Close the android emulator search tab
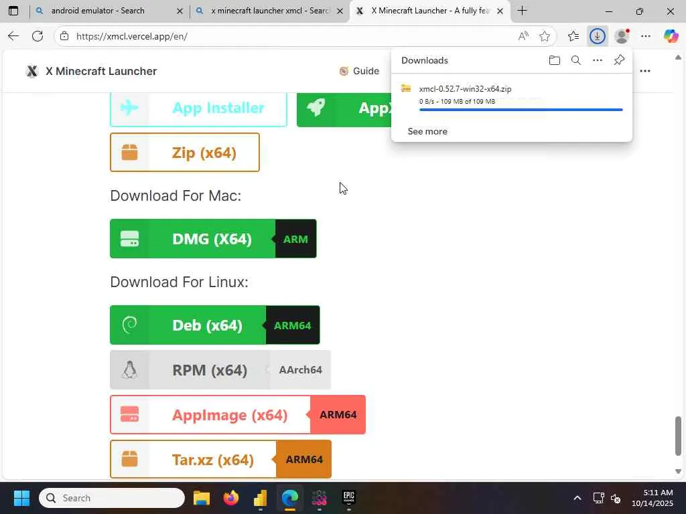Image resolution: width=686 pixels, height=514 pixels. 180,11
